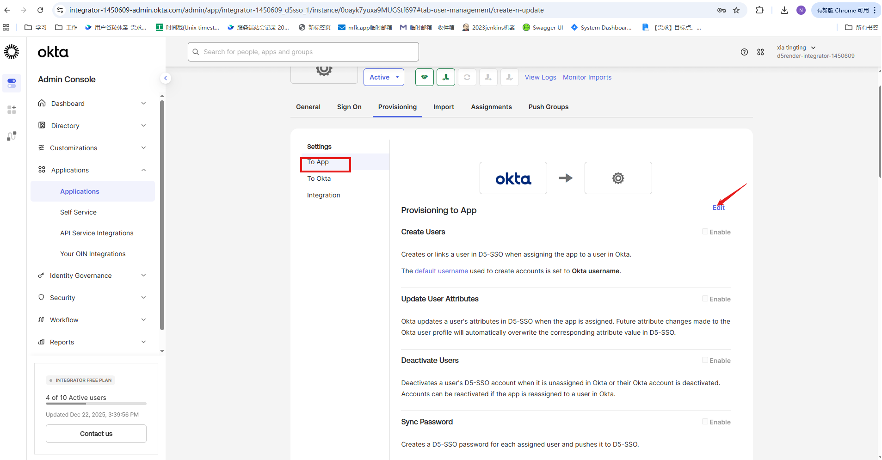The width and height of the screenshot is (882, 460).
Task: Click the Update User Attributes Enable checkbox
Action: coord(705,299)
